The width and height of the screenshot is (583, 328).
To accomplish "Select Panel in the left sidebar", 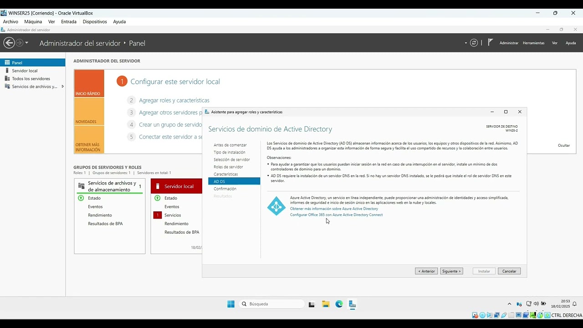I will pos(33,63).
